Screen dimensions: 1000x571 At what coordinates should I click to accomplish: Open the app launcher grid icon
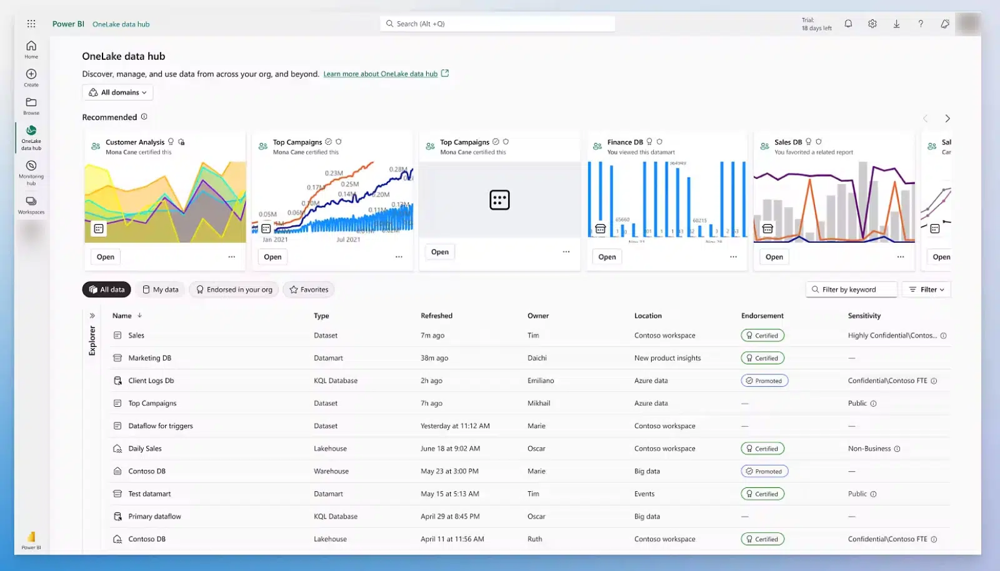pos(31,24)
